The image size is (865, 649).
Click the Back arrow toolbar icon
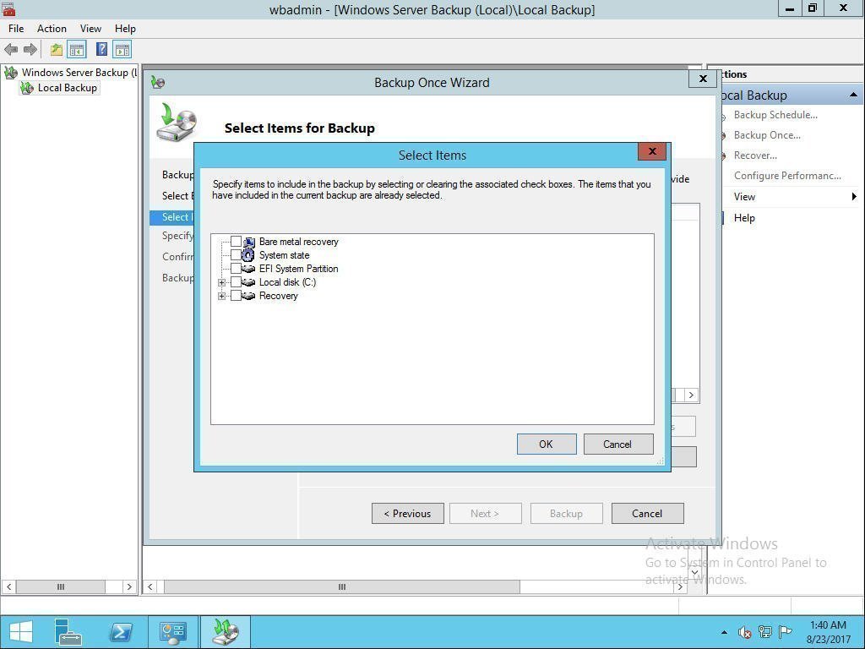click(x=10, y=50)
